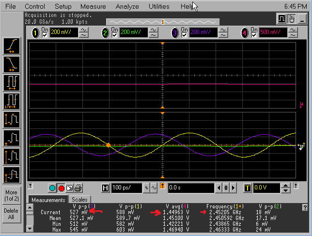Image resolution: width=312 pixels, height=236 pixels.
Task: Expand the channel 4 vertical scale adjuster
Action: tap(293, 33)
